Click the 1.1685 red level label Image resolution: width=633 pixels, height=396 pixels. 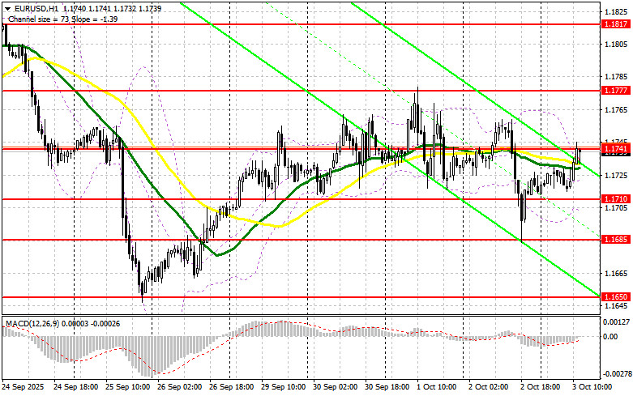click(613, 240)
